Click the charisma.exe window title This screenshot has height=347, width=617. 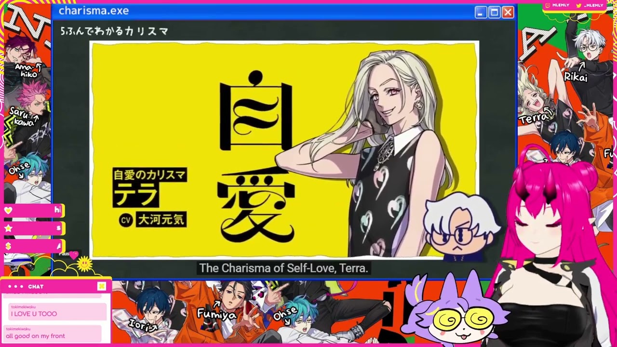(x=94, y=11)
